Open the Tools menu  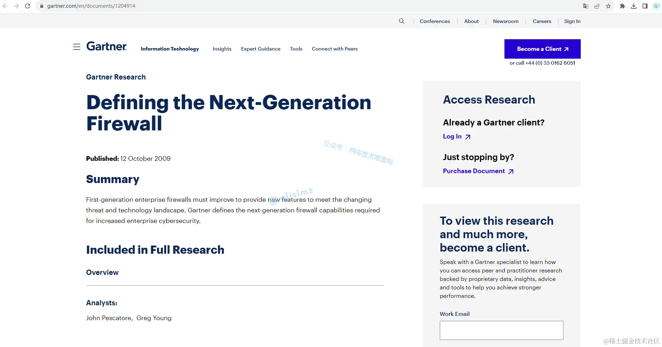(296, 49)
